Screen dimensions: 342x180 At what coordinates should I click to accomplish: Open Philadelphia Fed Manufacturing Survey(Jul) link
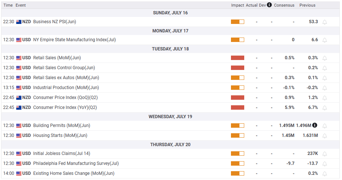tap(76, 163)
